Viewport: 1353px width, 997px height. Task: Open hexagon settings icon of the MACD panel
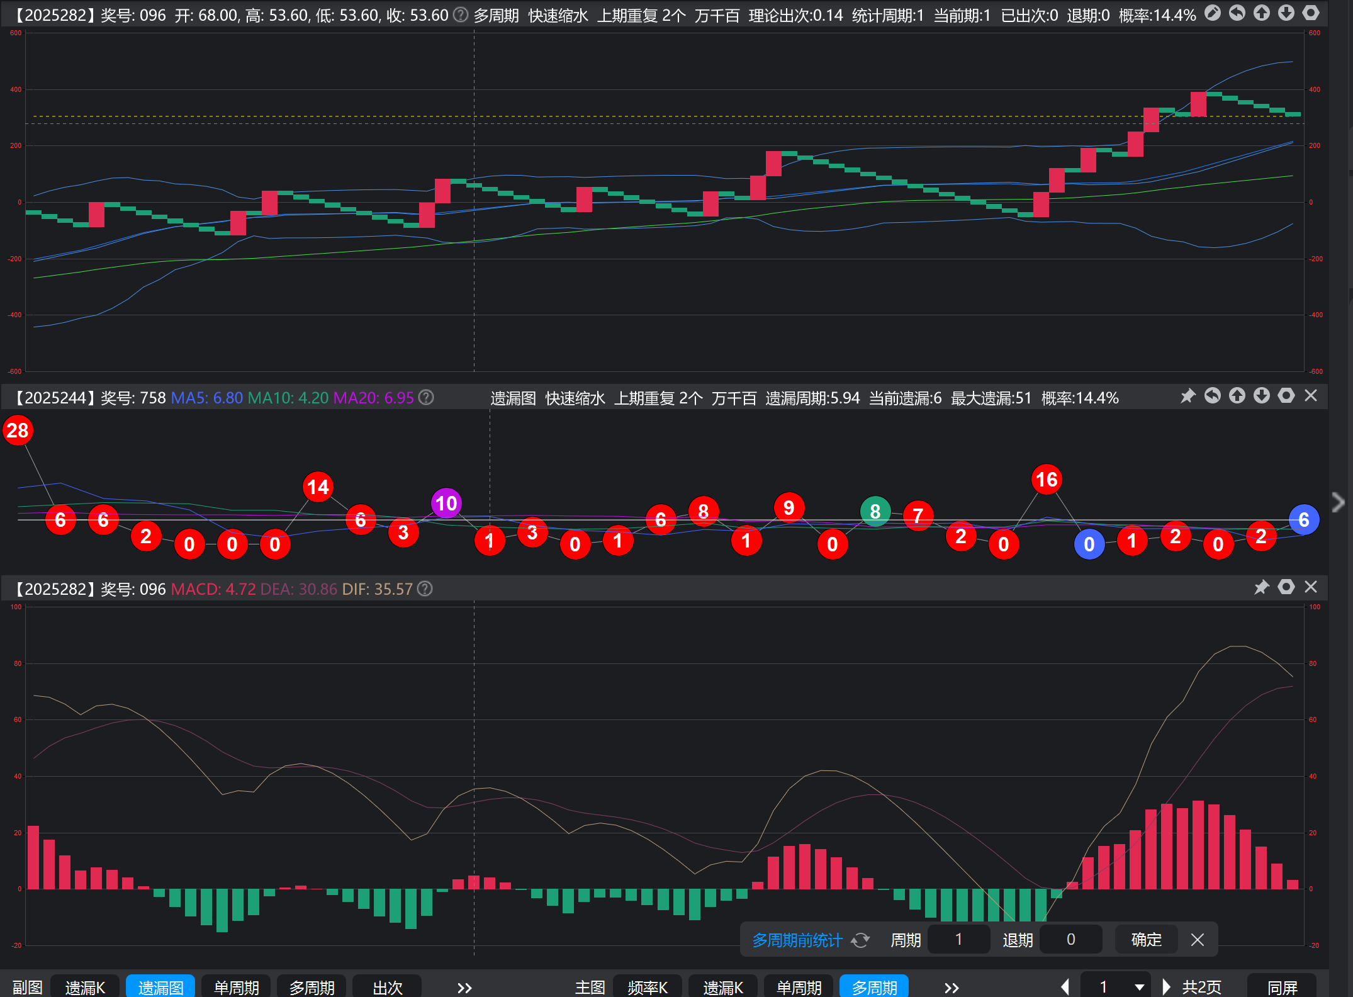1286,587
